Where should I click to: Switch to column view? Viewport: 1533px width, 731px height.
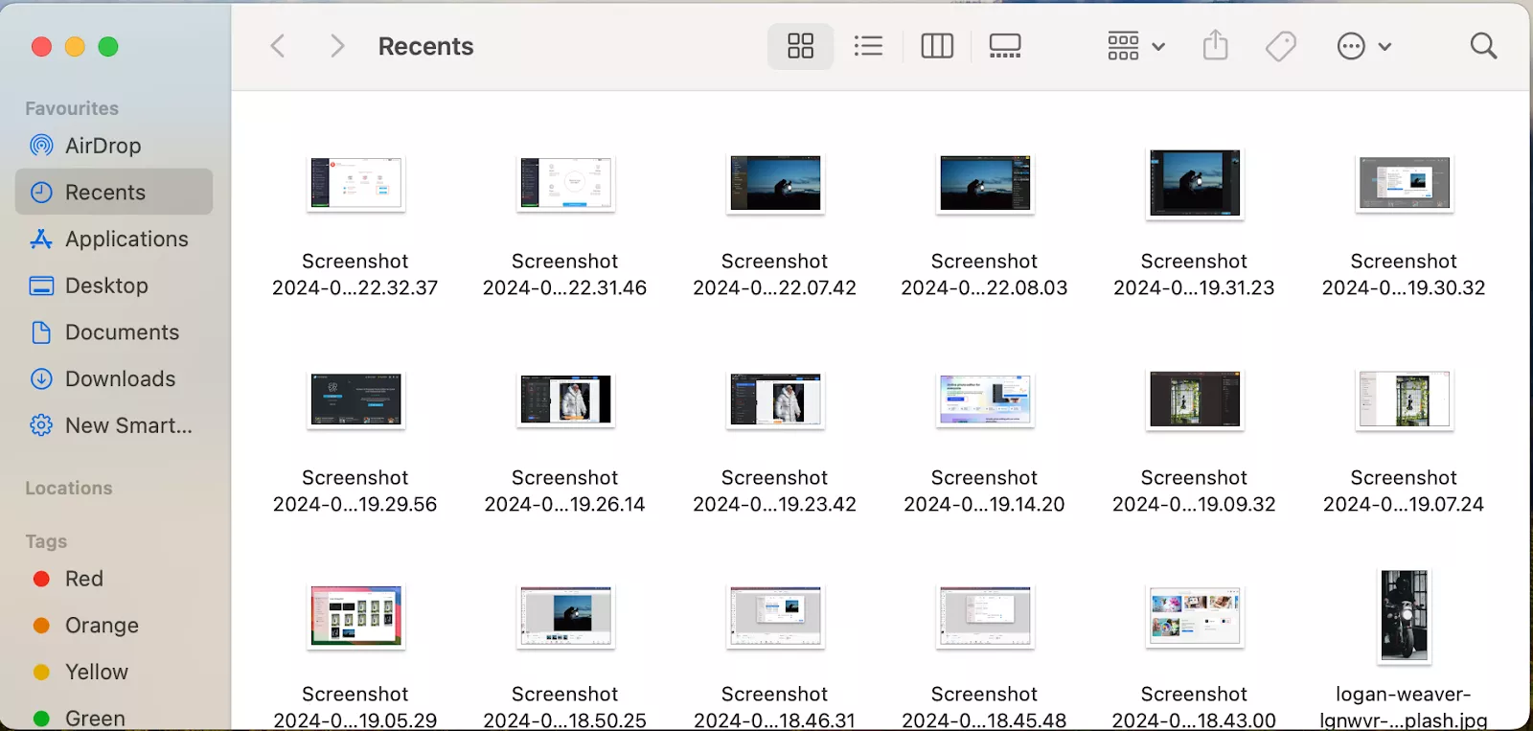click(936, 46)
